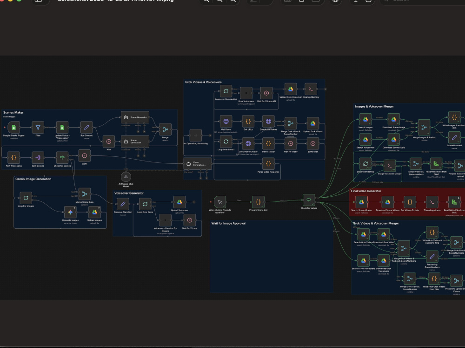465x348 pixels.
Task: Select the Download Grok Video node
Action: pos(384,234)
